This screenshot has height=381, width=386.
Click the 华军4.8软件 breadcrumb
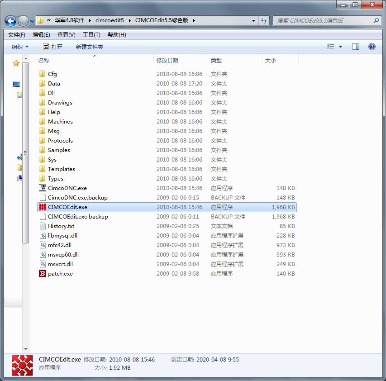(x=69, y=20)
